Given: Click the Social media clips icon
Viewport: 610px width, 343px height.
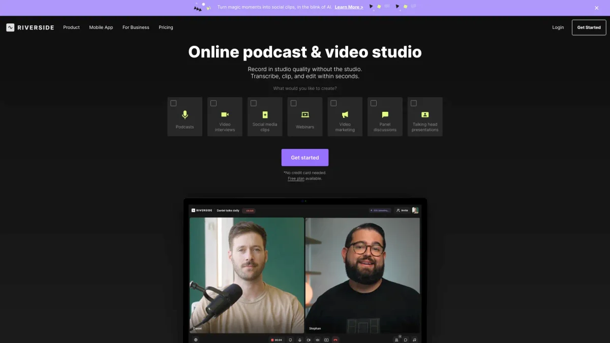Looking at the screenshot, I should pyautogui.click(x=265, y=115).
